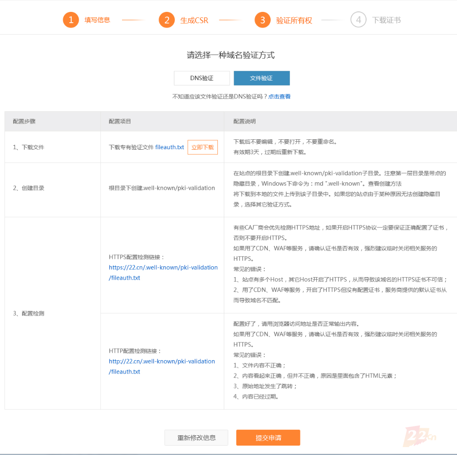Viewport: 457px width, 455px height.
Task: Go to the 生成CSR step label
Action: 194,20
